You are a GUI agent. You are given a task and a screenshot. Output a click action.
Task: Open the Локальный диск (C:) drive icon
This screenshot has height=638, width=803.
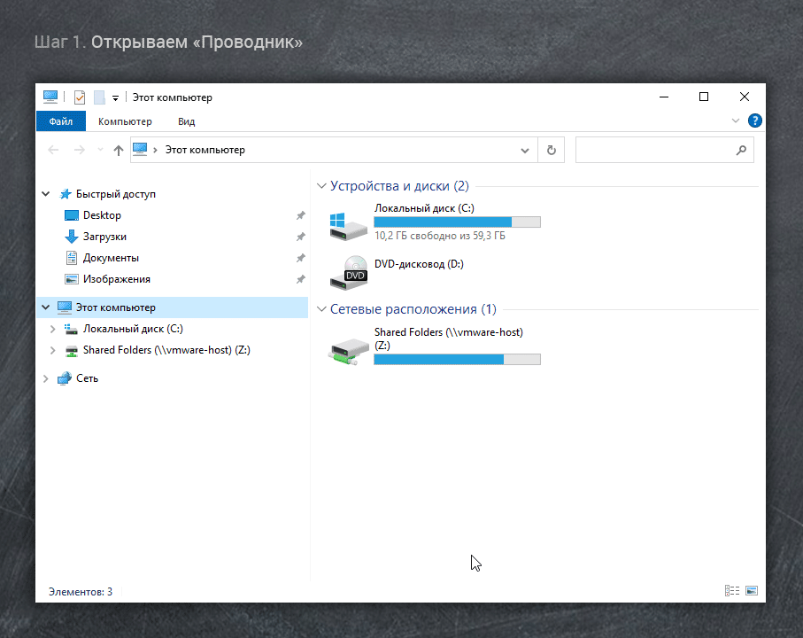click(x=347, y=225)
